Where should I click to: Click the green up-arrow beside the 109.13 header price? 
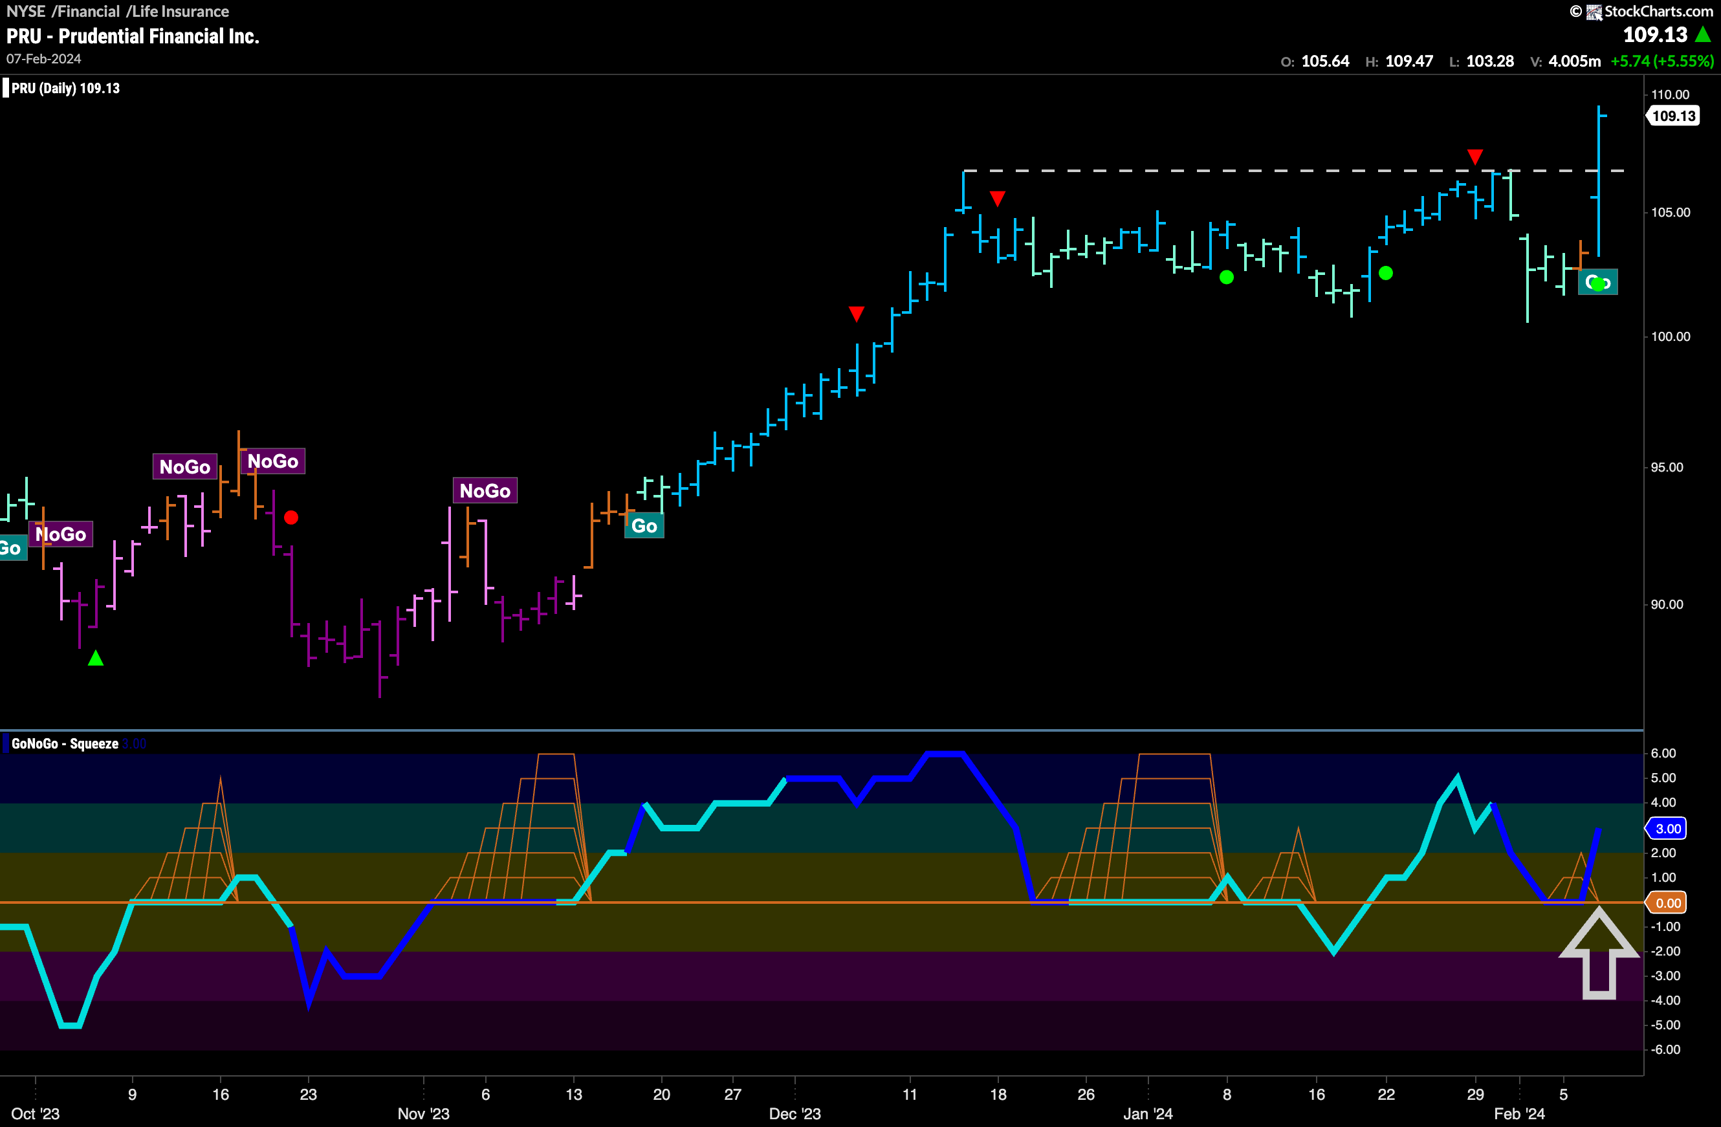(x=1702, y=34)
